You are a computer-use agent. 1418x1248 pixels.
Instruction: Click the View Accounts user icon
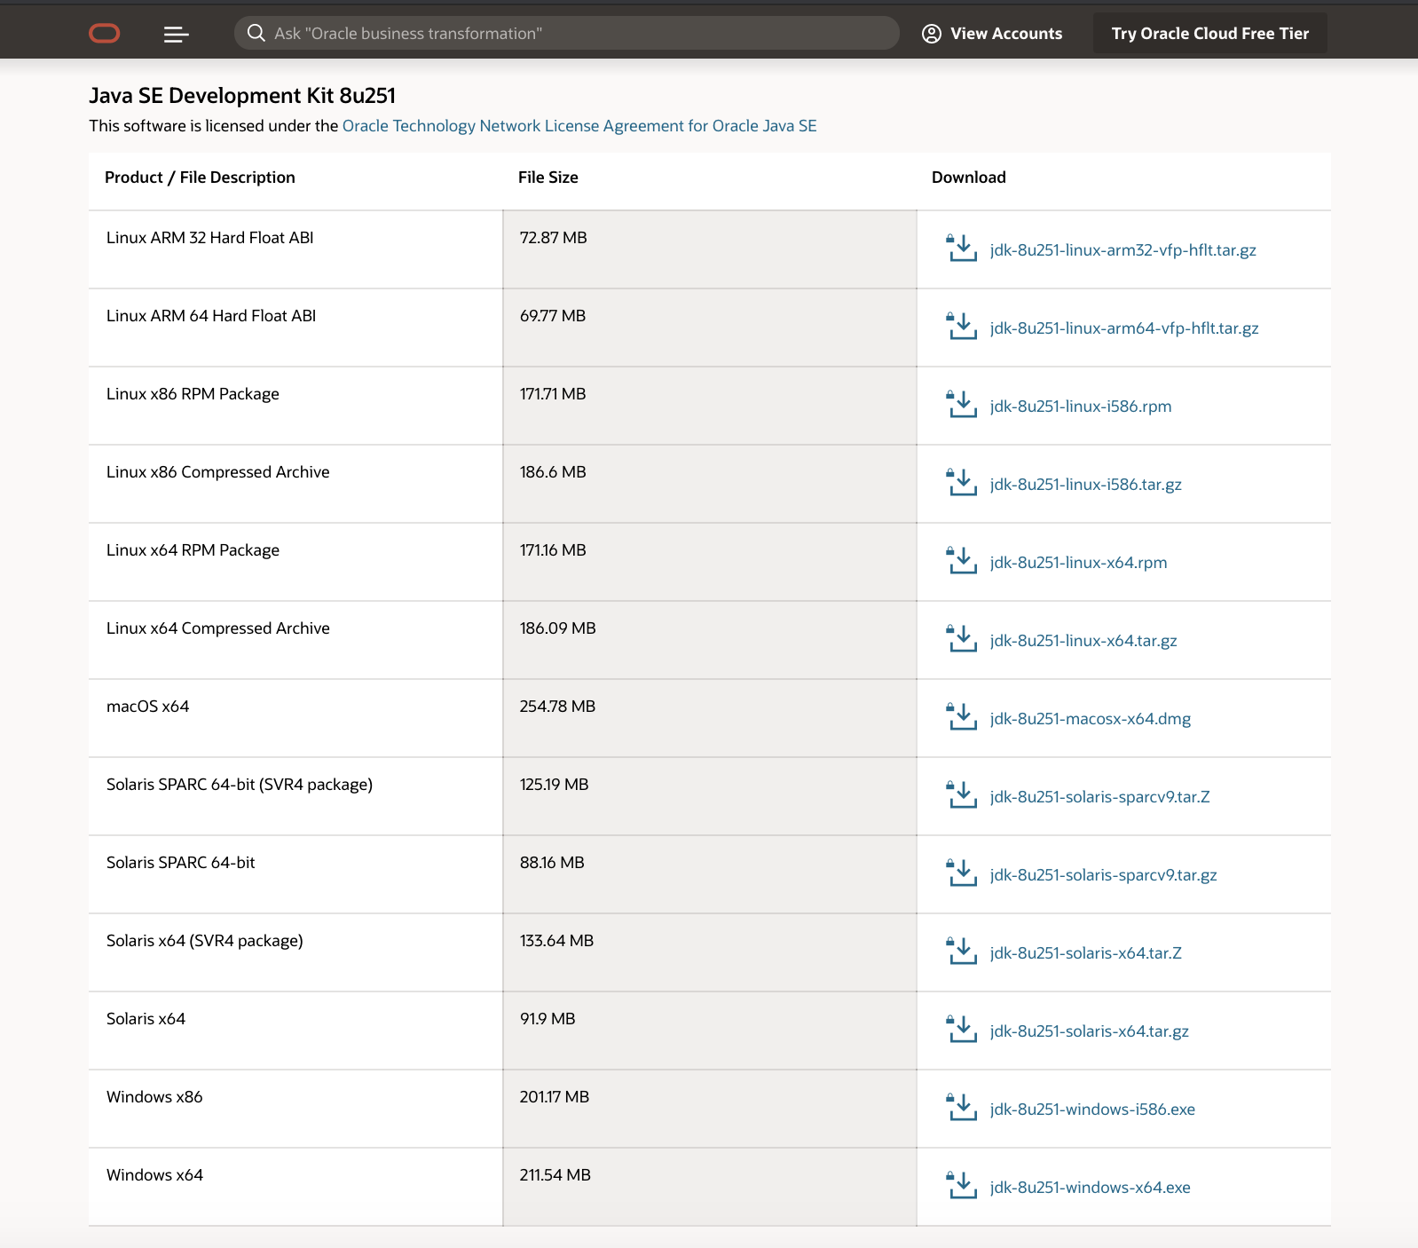click(x=932, y=34)
